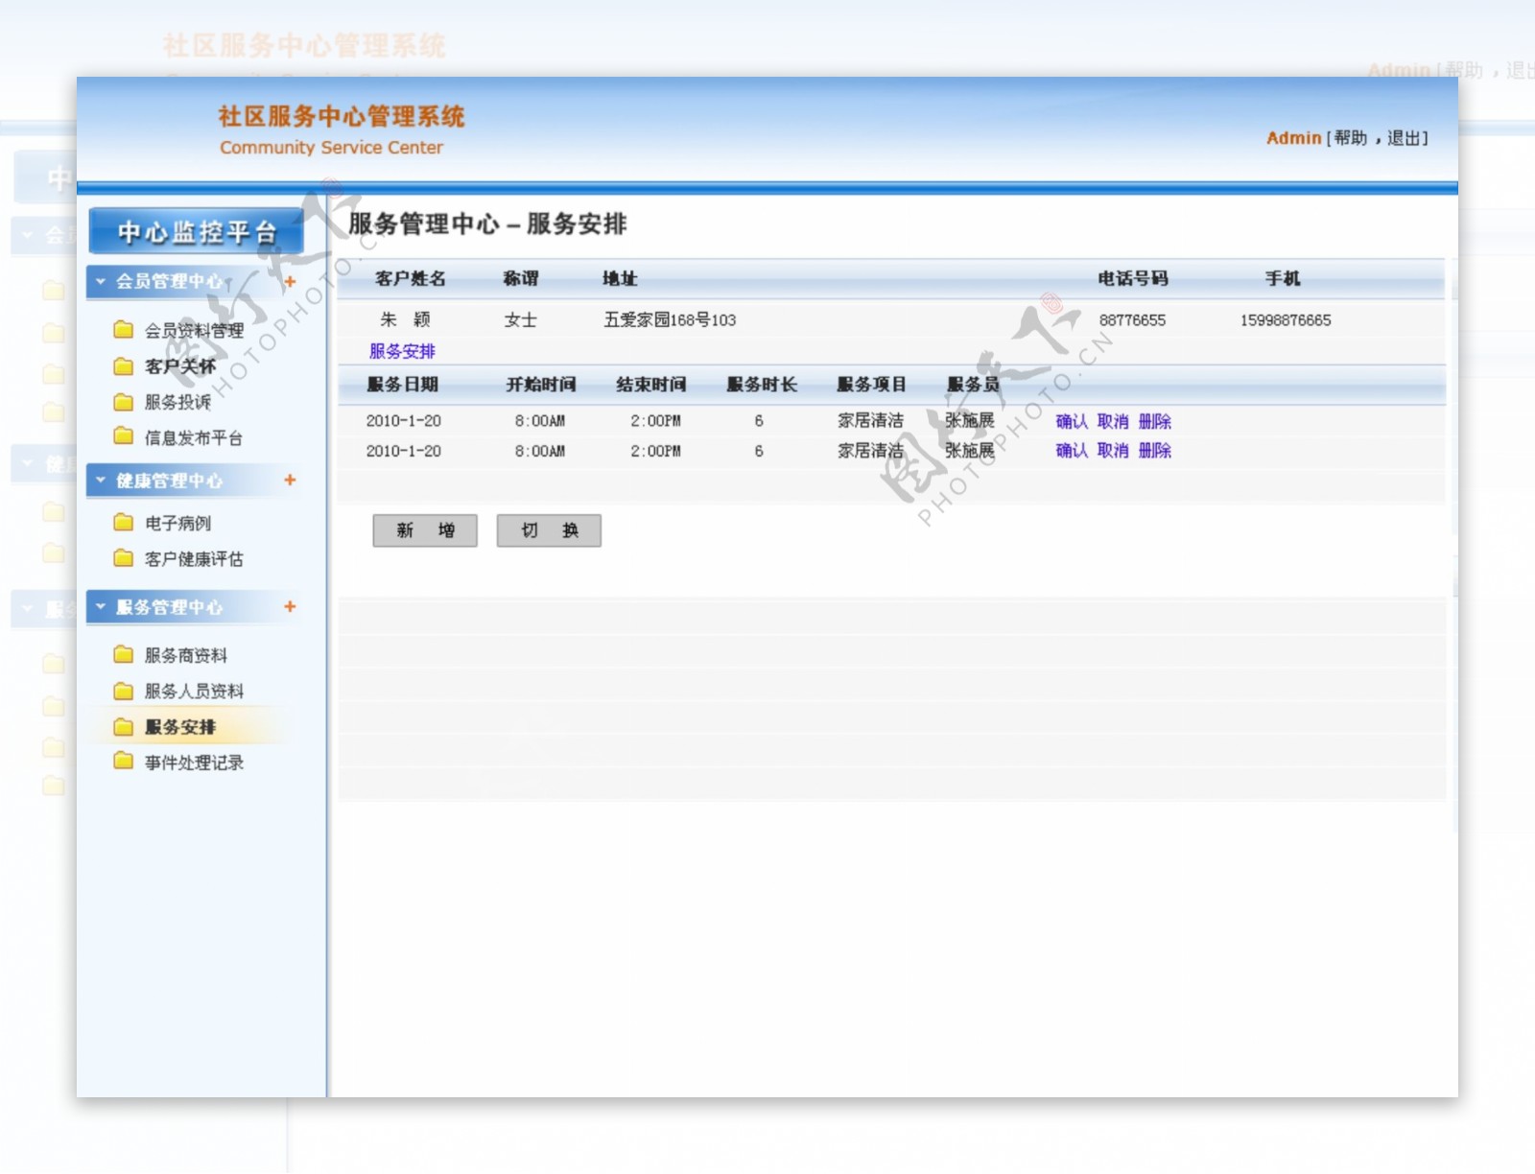Click folder icon beside 信息发布平台

coord(123,436)
